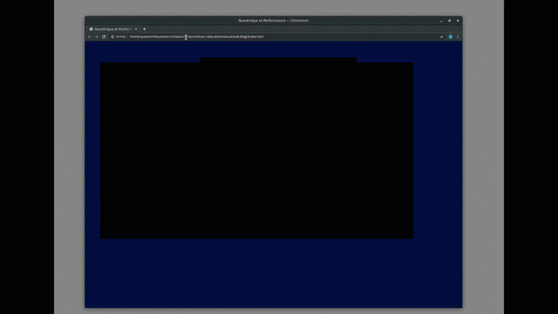This screenshot has width=558, height=314.
Task: Open the Chromium three-dot menu
Action: [457, 36]
